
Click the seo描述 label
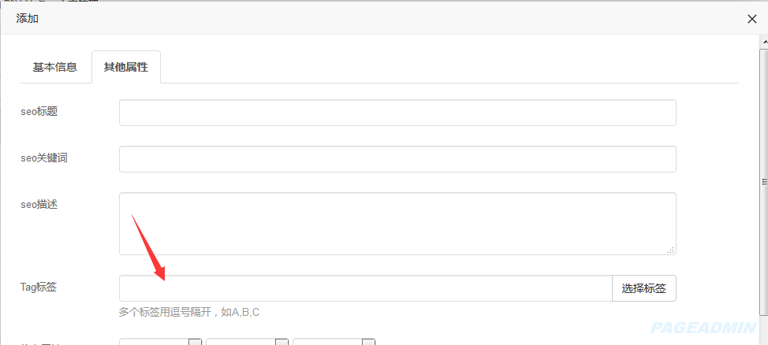click(39, 205)
